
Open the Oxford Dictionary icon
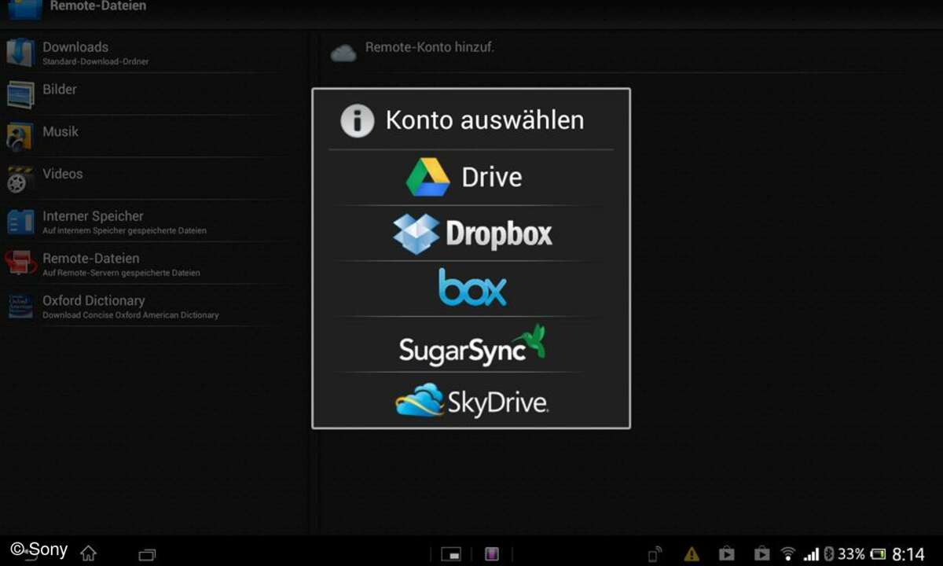pyautogui.click(x=20, y=306)
